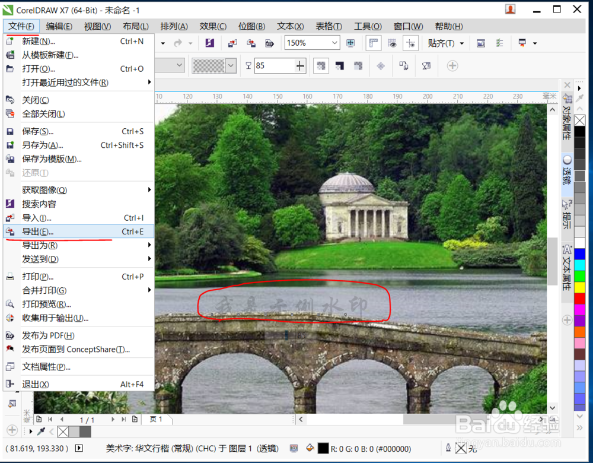Click the fill color indicator in status bar
The image size is (593, 463).
coord(323,448)
